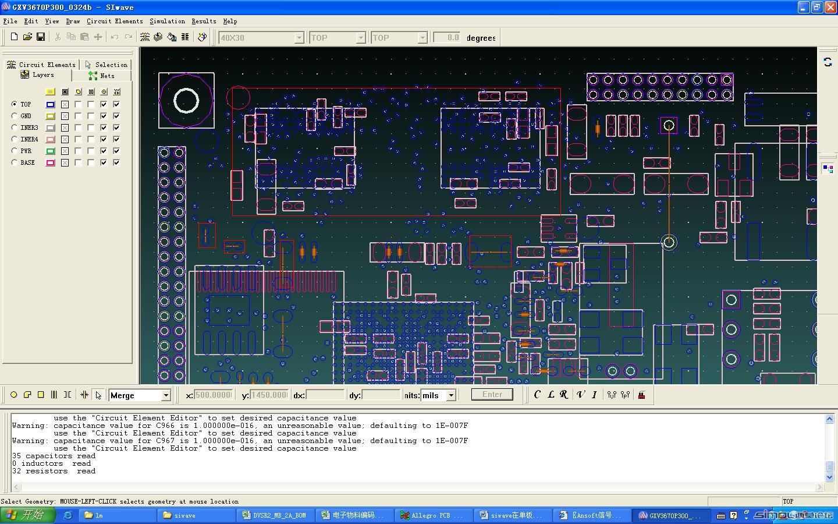Open the Edit menu

[31, 21]
